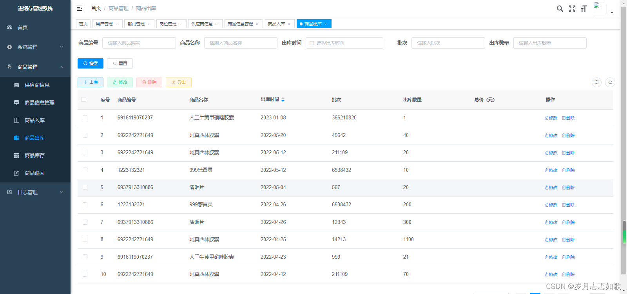This screenshot has width=627, height=294.
Task: Click the gear icon beside 系统管理
Action: point(9,47)
